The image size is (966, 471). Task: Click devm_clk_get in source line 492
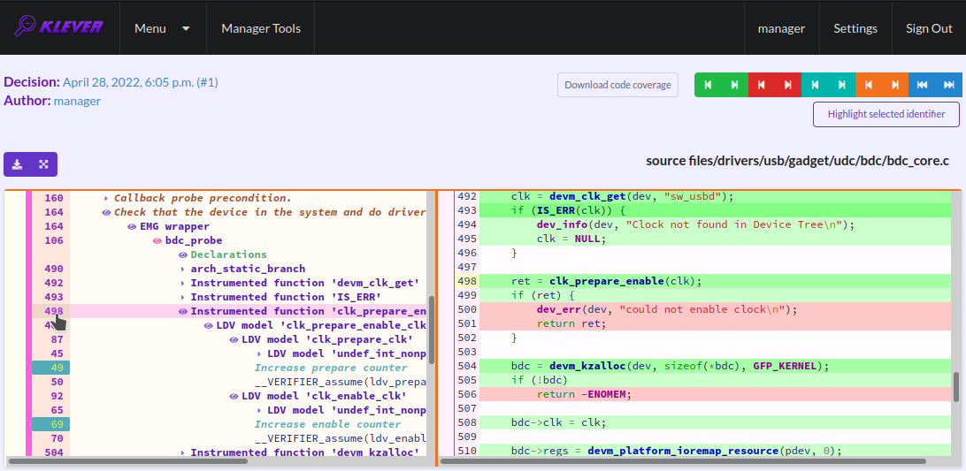point(587,196)
